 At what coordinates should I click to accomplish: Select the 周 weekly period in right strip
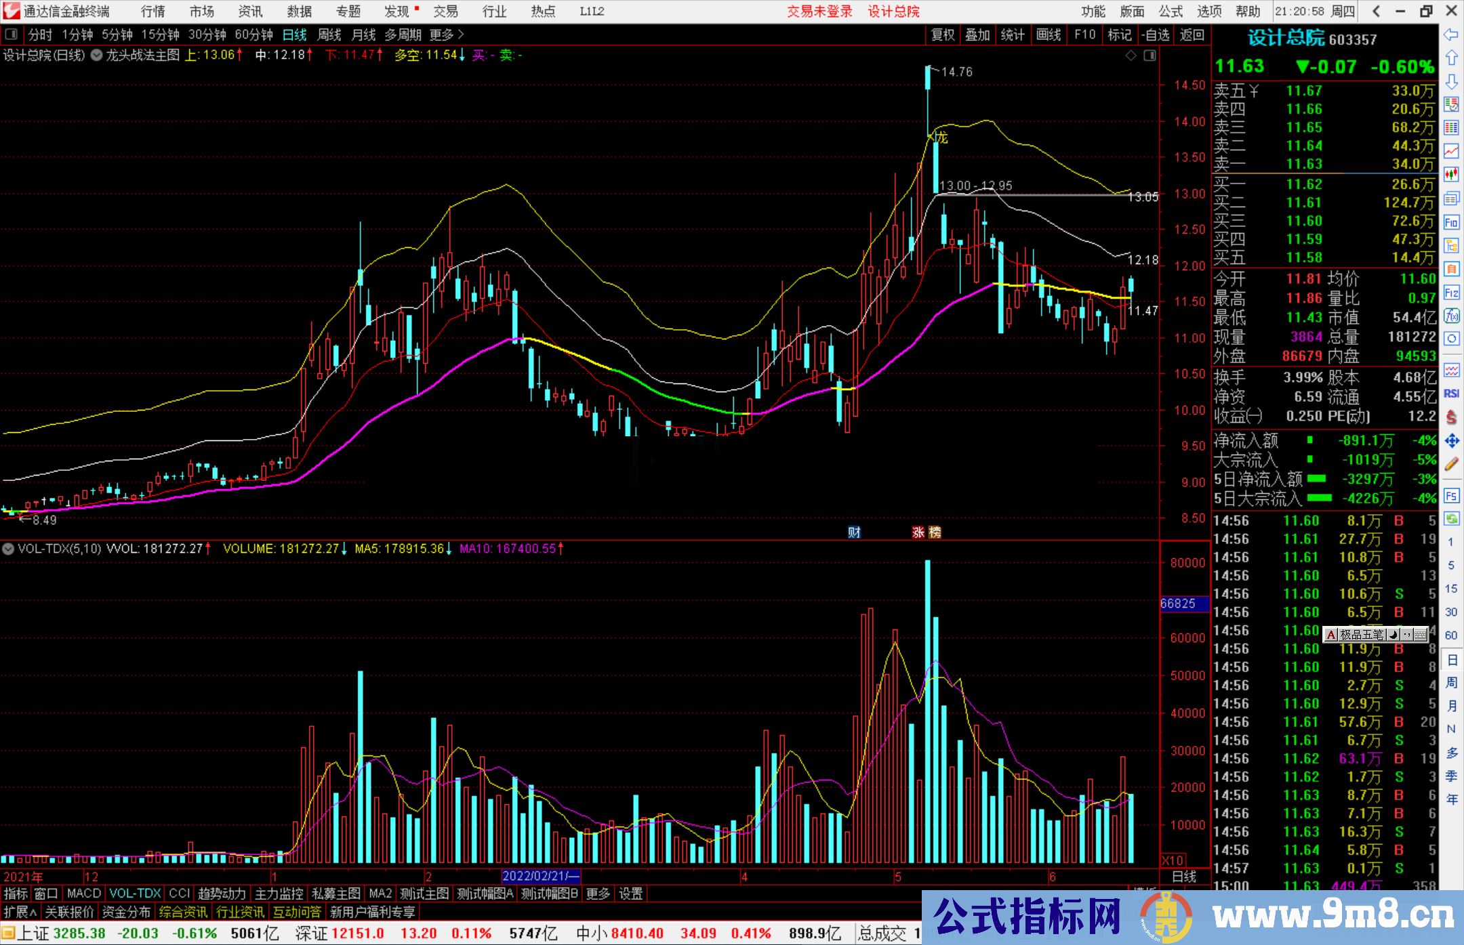tap(1451, 682)
